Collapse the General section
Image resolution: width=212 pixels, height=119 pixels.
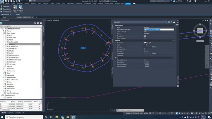coord(173,40)
